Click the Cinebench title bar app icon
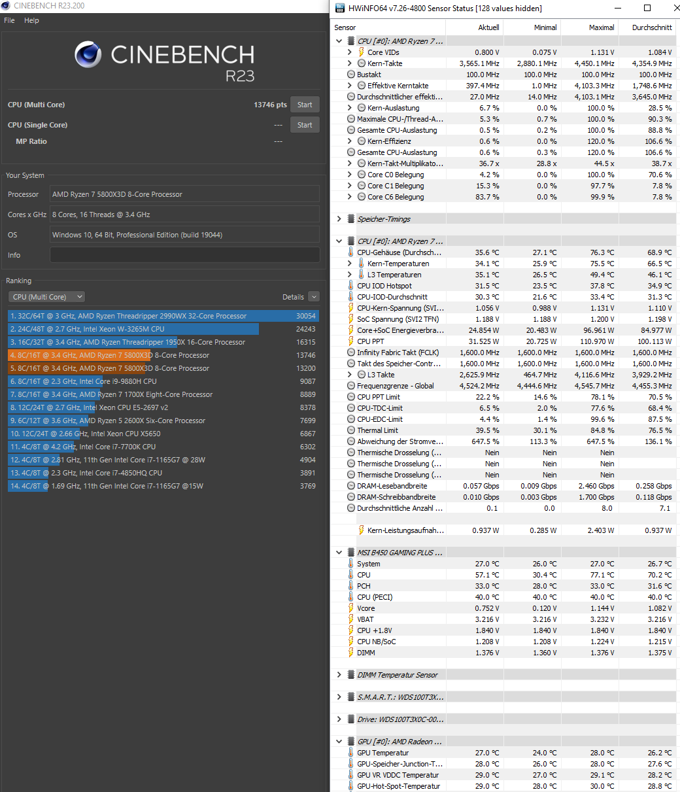 6,6
